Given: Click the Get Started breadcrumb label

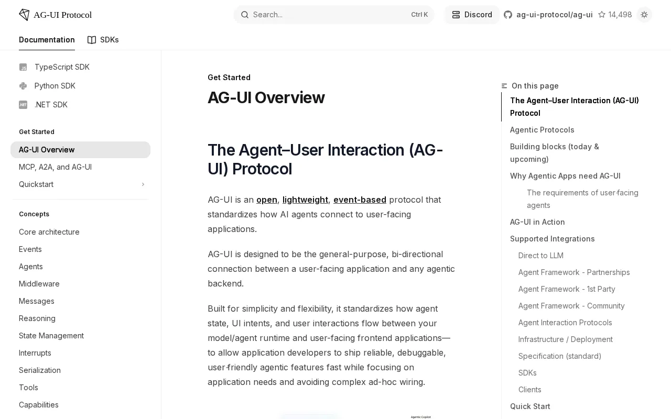Looking at the screenshot, I should [x=229, y=78].
